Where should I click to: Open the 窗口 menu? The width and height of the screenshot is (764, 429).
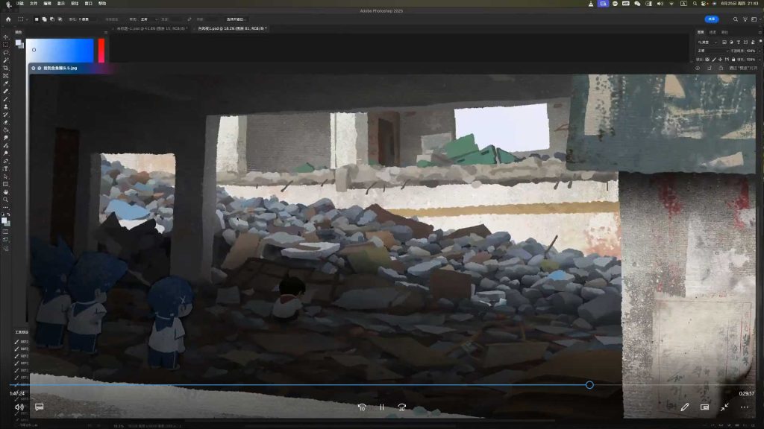pyautogui.click(x=88, y=4)
